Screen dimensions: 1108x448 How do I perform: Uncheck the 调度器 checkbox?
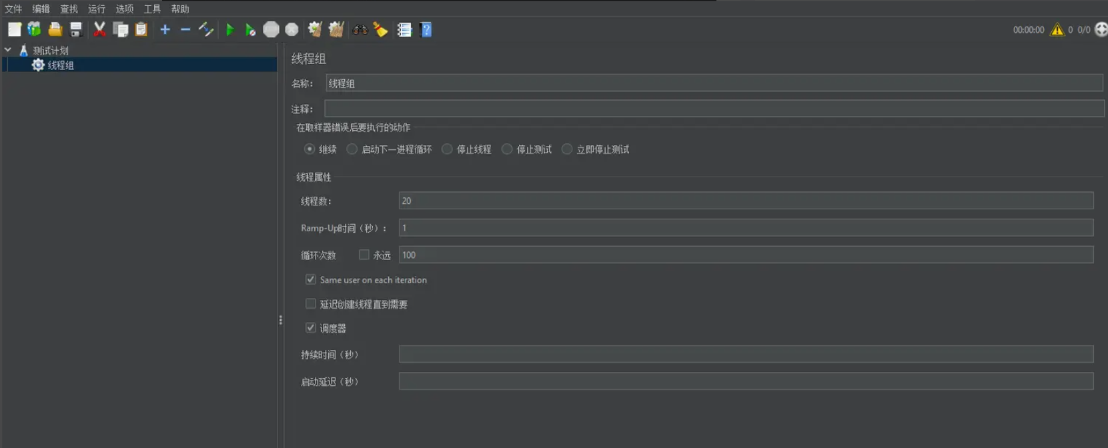point(310,327)
